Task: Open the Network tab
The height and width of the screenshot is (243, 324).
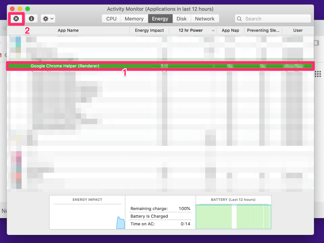Action: [x=205, y=19]
